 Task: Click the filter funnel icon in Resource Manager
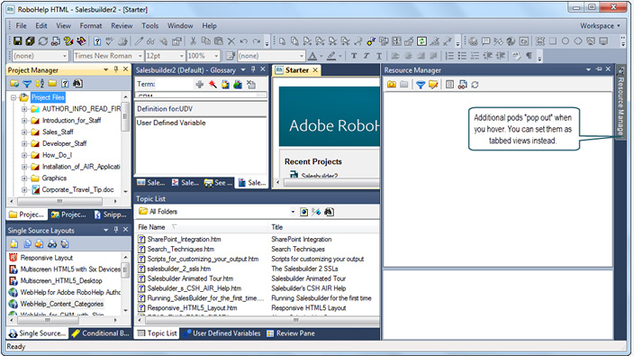421,84
